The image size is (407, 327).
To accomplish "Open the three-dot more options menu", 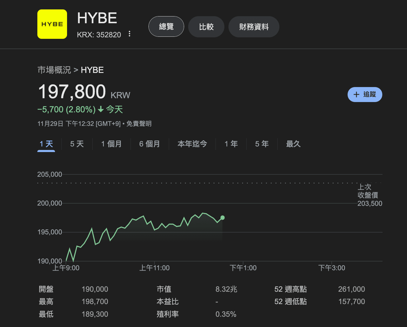I will click(x=129, y=34).
